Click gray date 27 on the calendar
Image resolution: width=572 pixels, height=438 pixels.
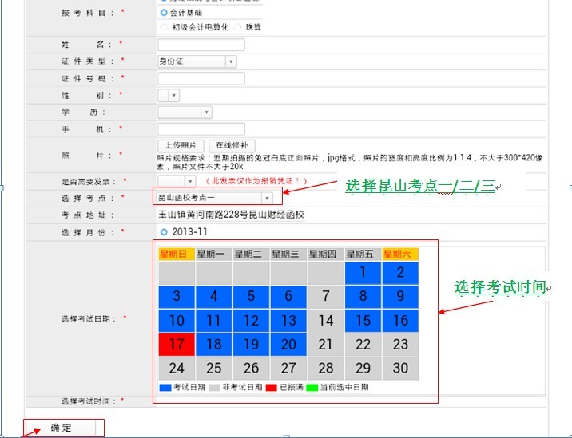(x=288, y=369)
